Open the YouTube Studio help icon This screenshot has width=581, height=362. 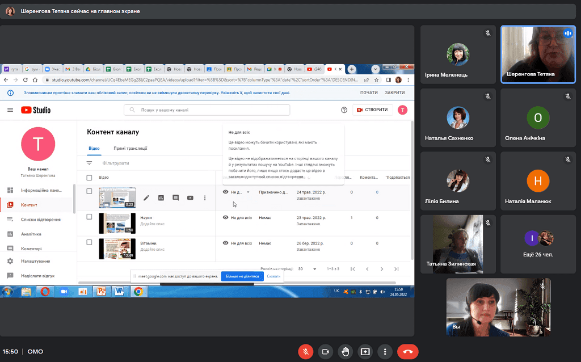(x=344, y=110)
